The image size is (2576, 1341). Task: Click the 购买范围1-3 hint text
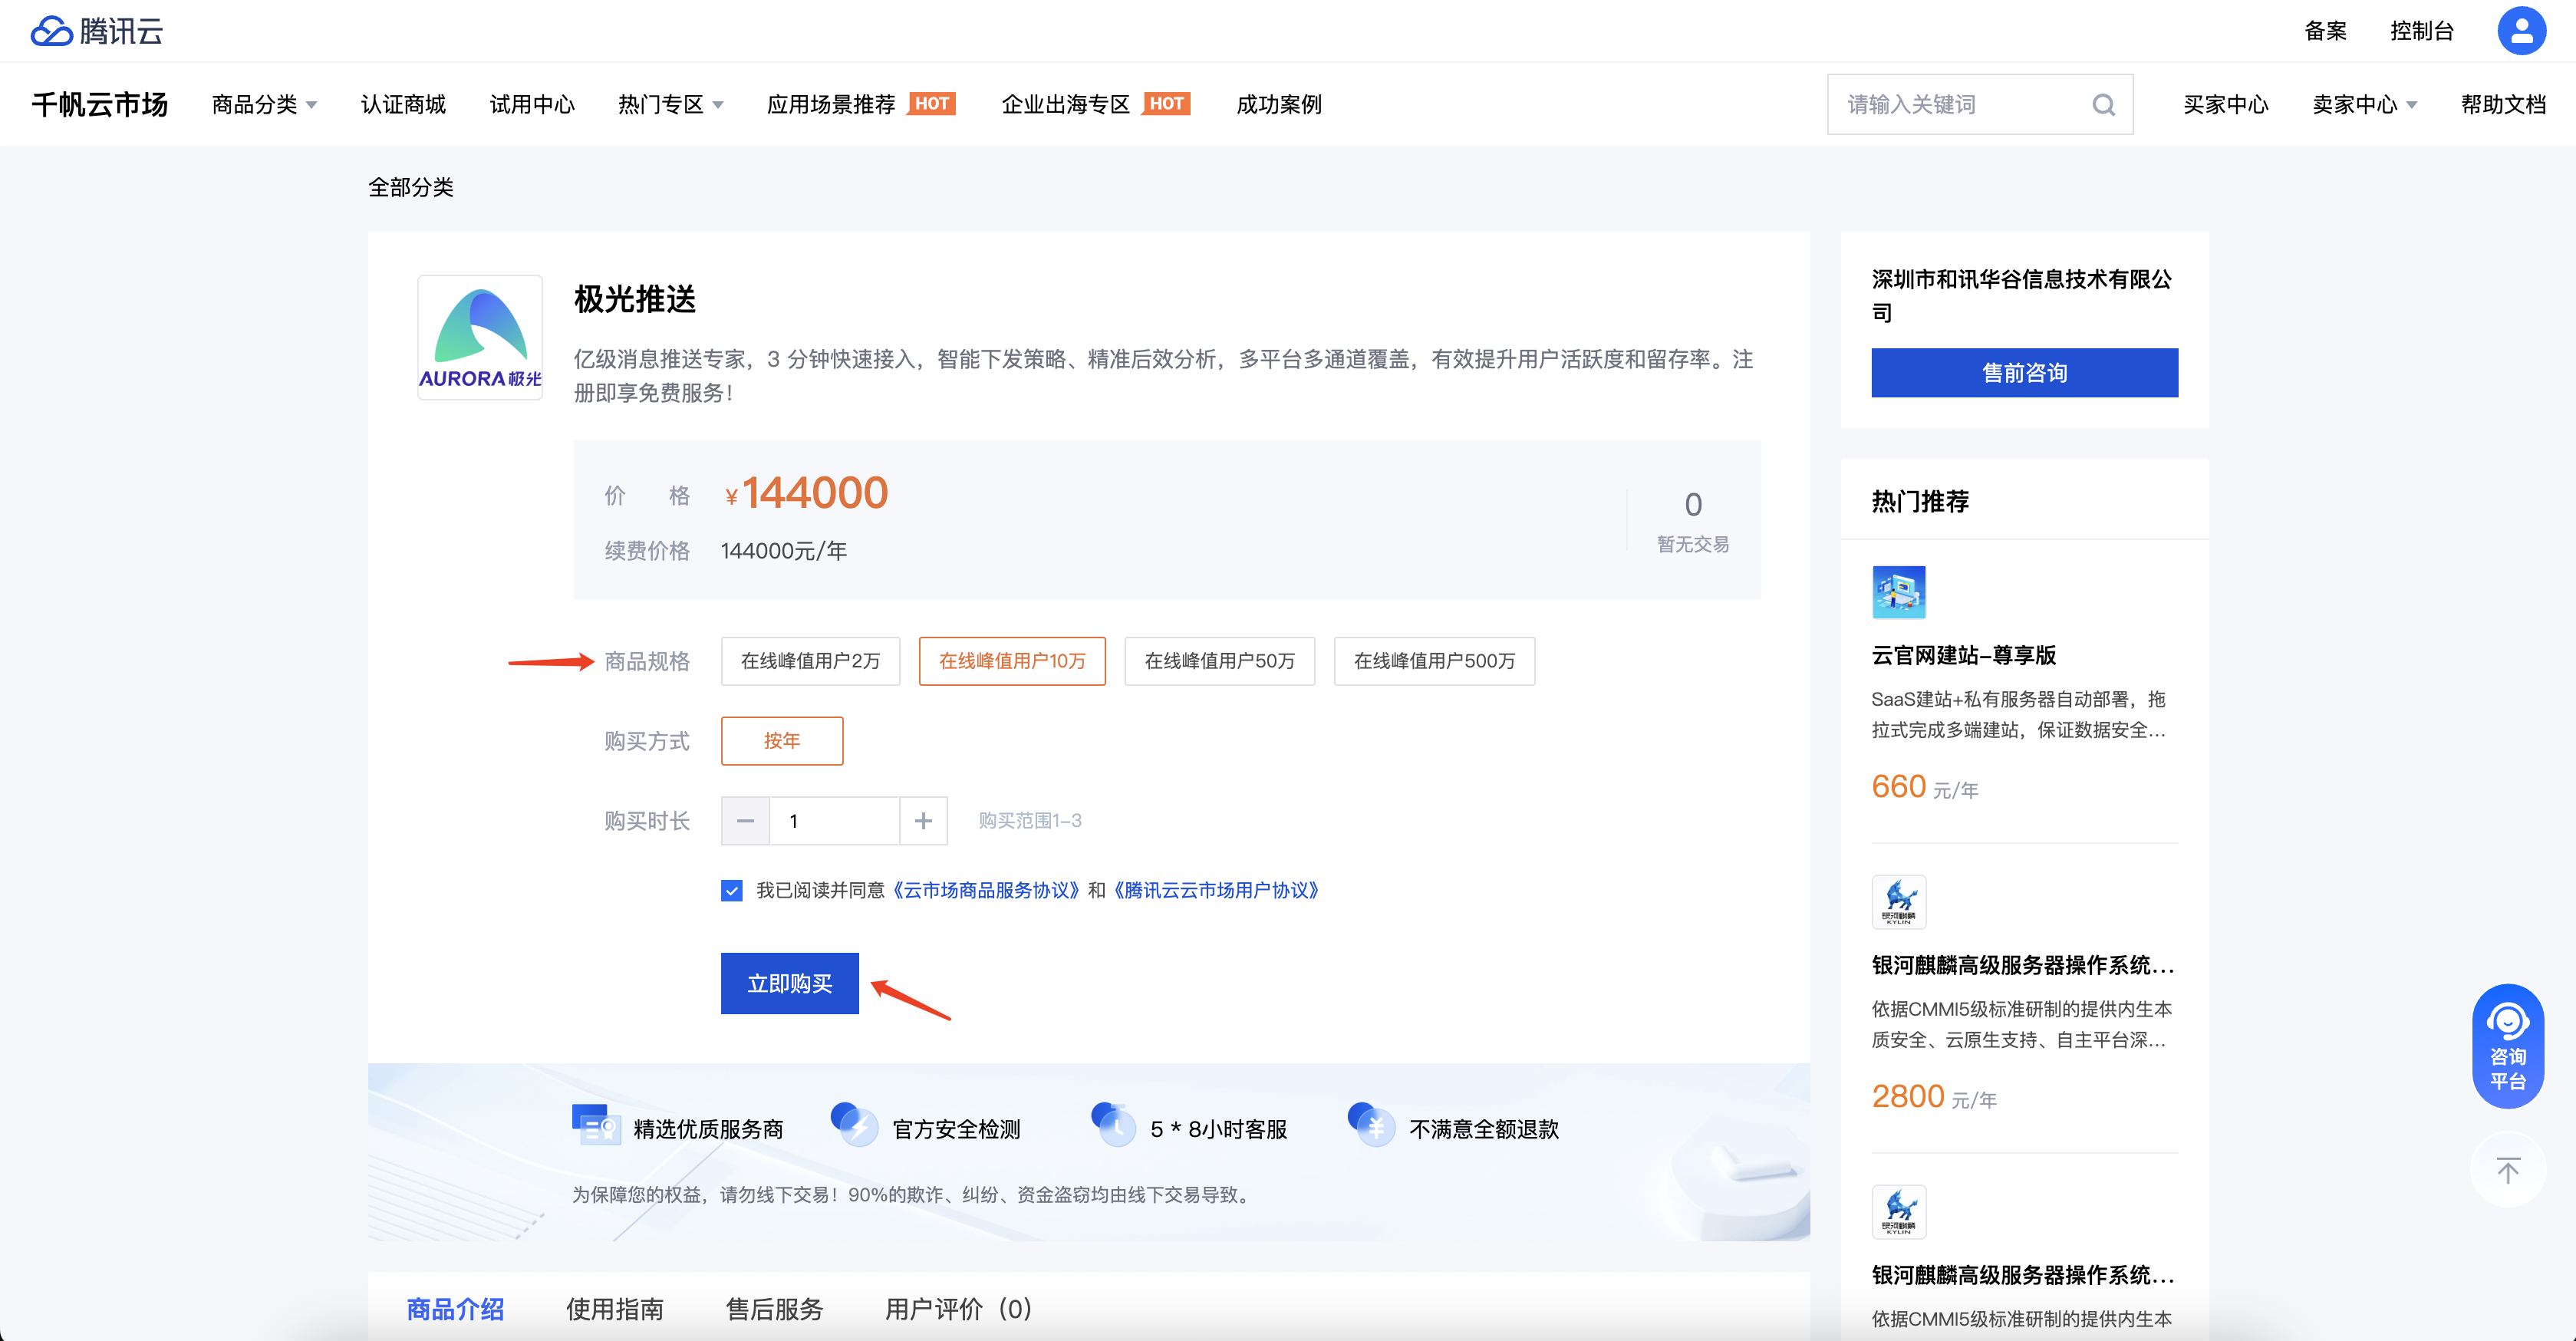pos(1030,821)
